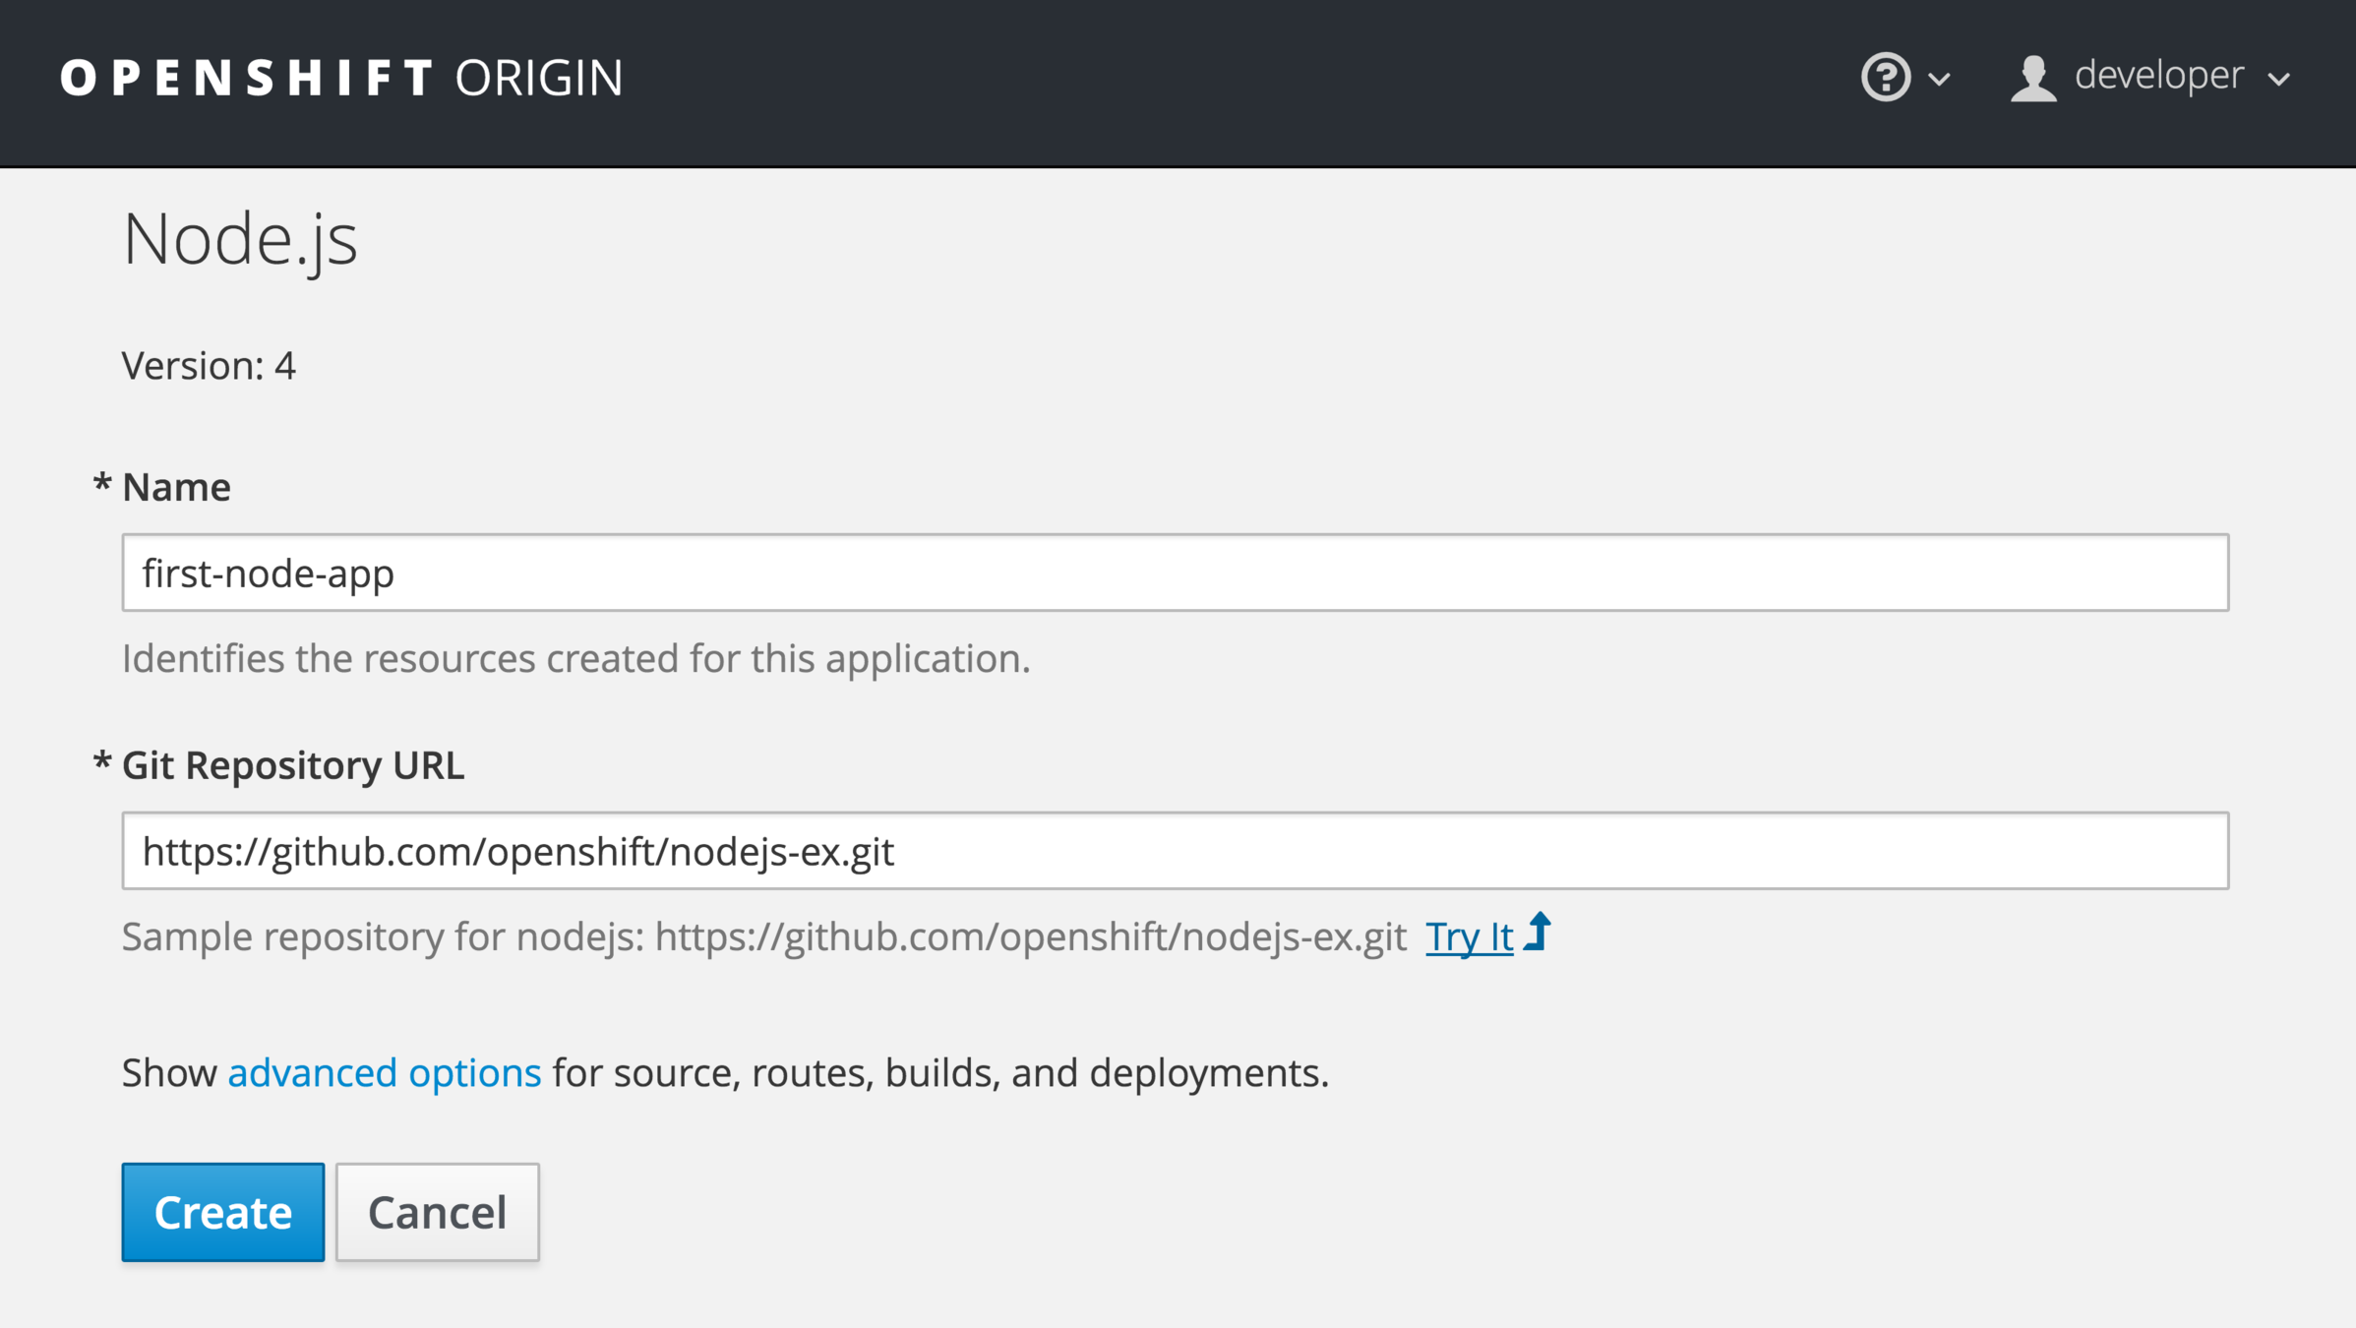Viewport: 2356px width, 1328px height.
Task: Click the OPENSHIFT ORIGIN logo
Action: (340, 78)
